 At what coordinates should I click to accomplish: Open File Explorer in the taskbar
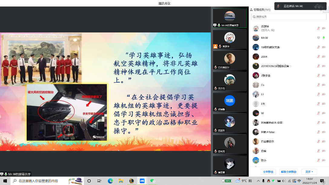click(x=121, y=181)
